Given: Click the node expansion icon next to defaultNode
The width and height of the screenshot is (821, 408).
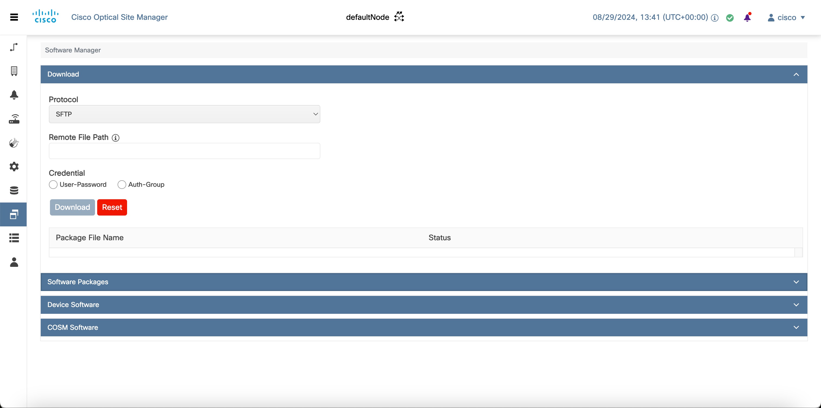Looking at the screenshot, I should point(399,17).
